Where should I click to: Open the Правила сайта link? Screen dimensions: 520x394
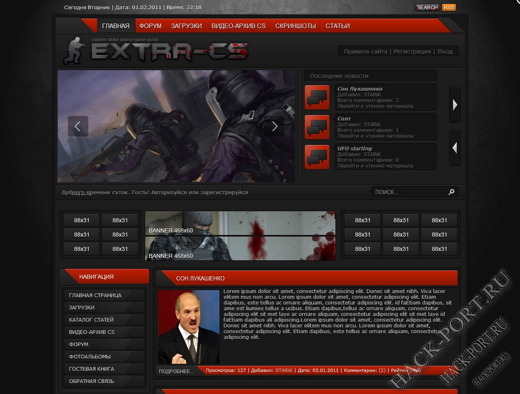[x=365, y=51]
